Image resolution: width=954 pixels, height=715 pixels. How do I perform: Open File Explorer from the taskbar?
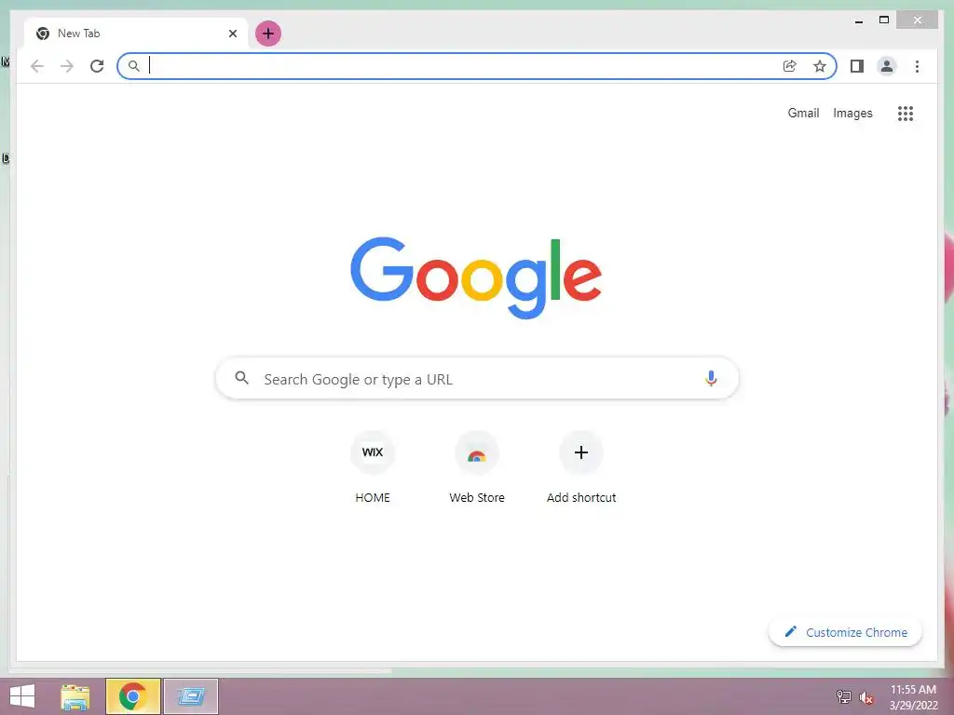[75, 696]
